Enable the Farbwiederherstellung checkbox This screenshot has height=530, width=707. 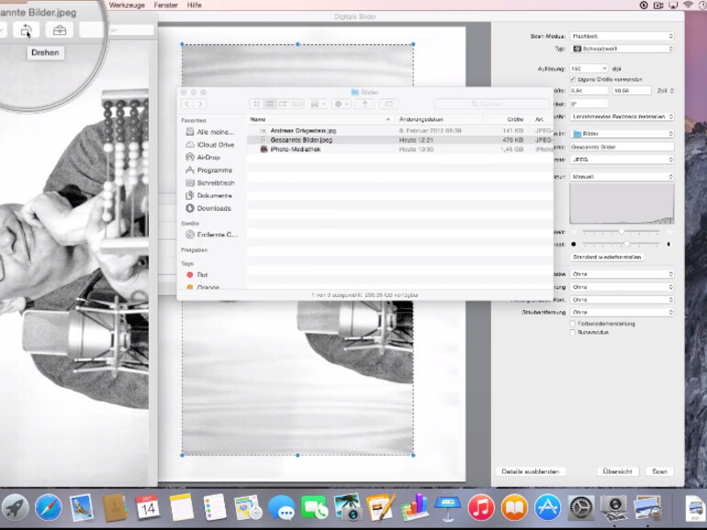coord(574,324)
